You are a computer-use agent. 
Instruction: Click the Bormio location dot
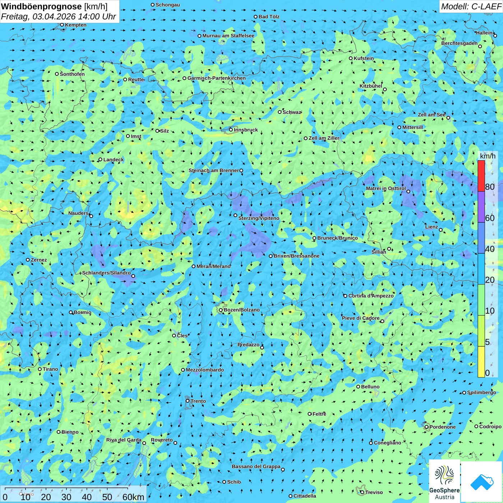point(71,312)
